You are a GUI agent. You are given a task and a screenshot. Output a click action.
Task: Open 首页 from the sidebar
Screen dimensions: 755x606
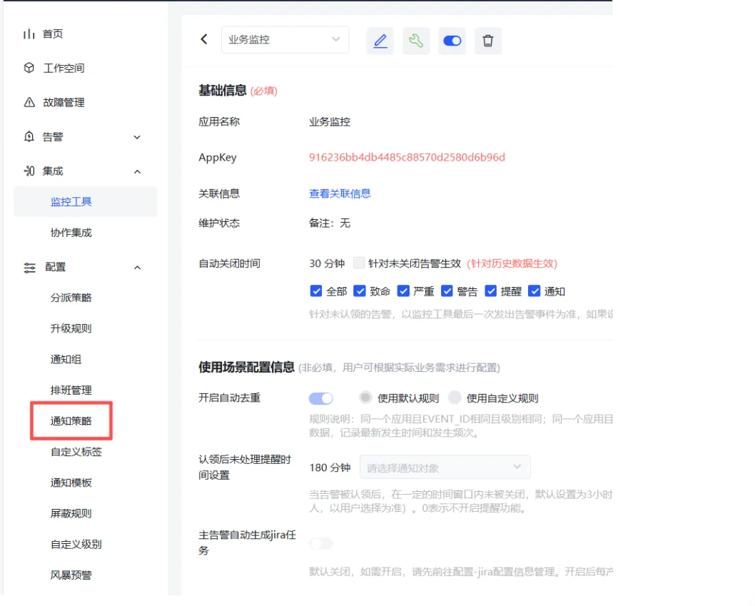tap(53, 34)
